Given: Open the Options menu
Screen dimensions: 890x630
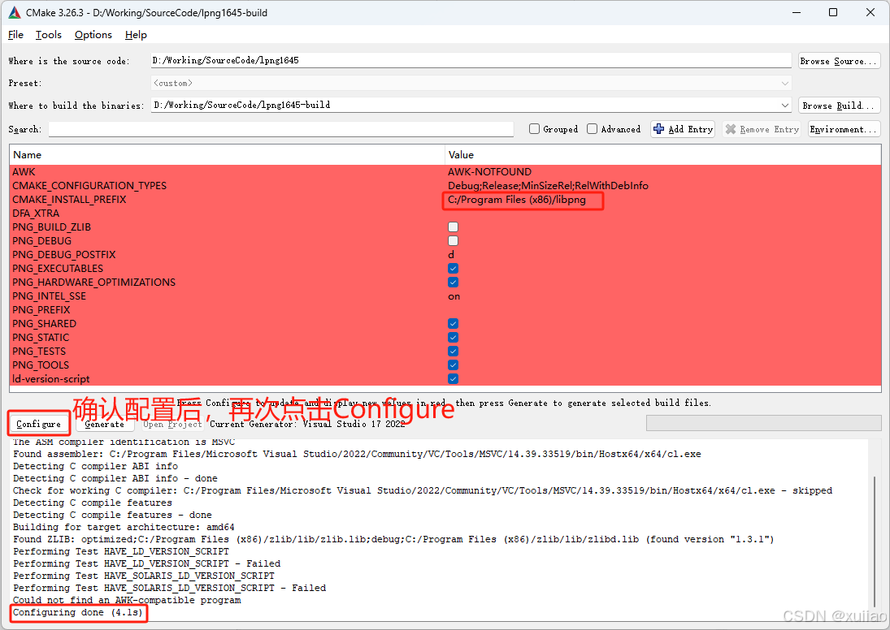Looking at the screenshot, I should tap(93, 34).
